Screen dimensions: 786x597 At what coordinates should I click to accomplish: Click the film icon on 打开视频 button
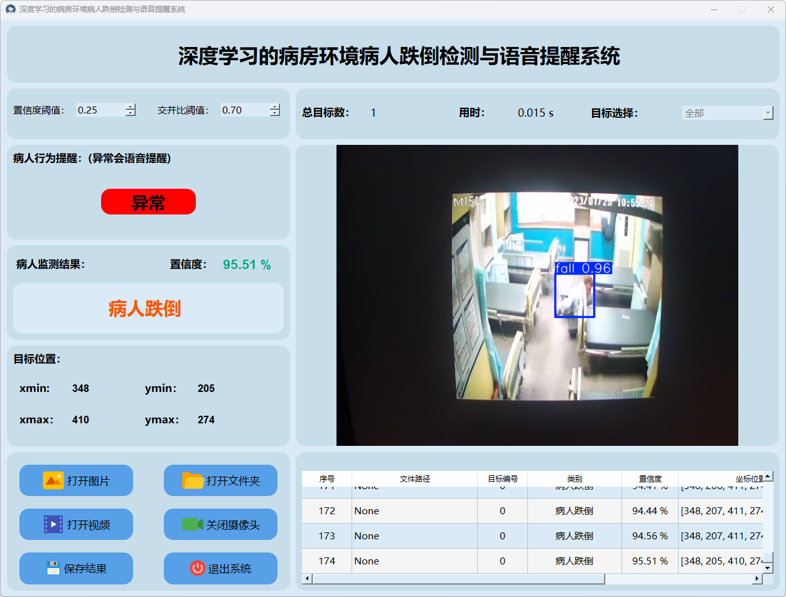53,524
